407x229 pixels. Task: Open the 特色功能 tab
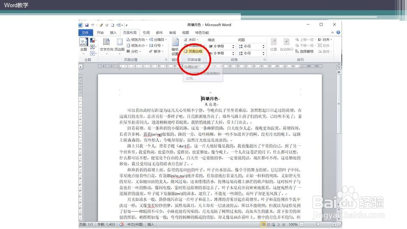(202, 33)
